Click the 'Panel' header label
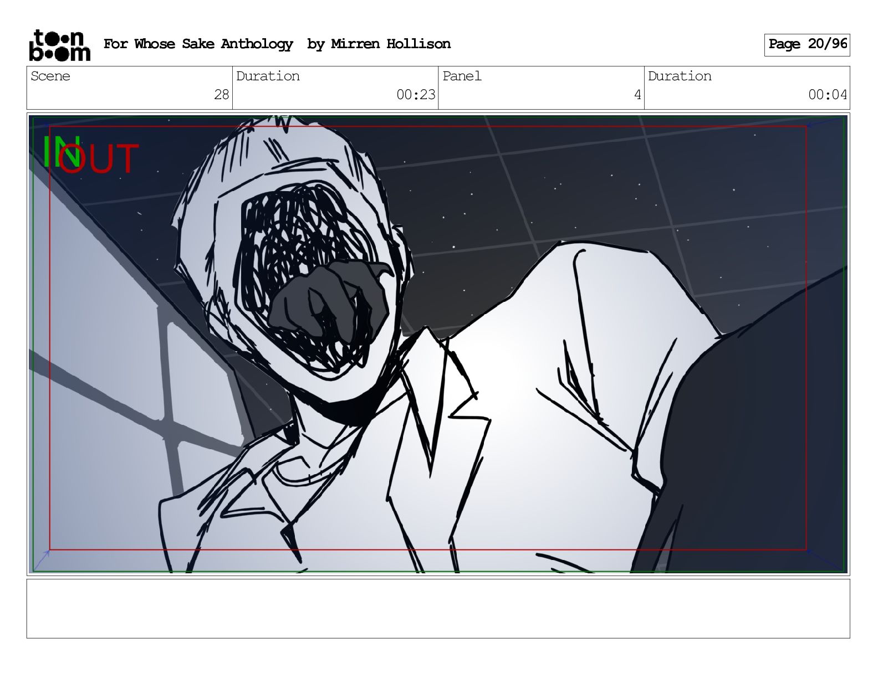Image resolution: width=878 pixels, height=678 pixels. tap(462, 76)
